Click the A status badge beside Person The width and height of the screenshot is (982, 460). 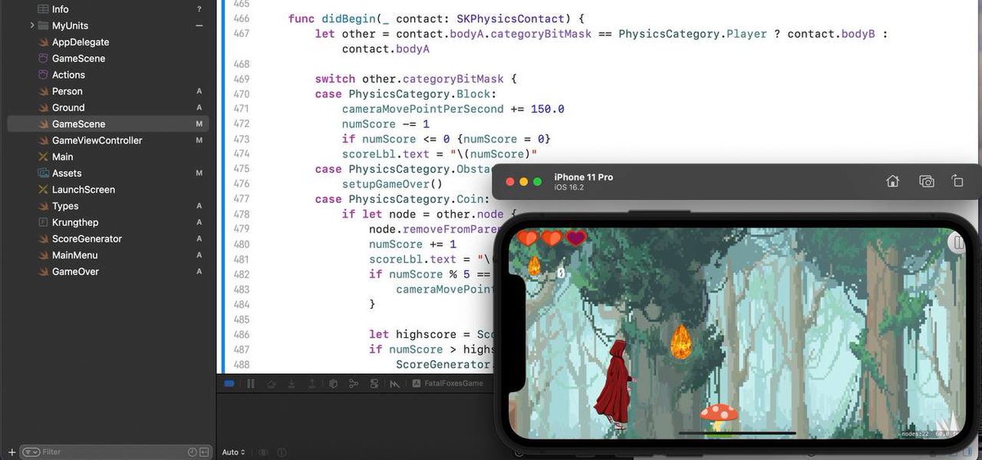199,91
